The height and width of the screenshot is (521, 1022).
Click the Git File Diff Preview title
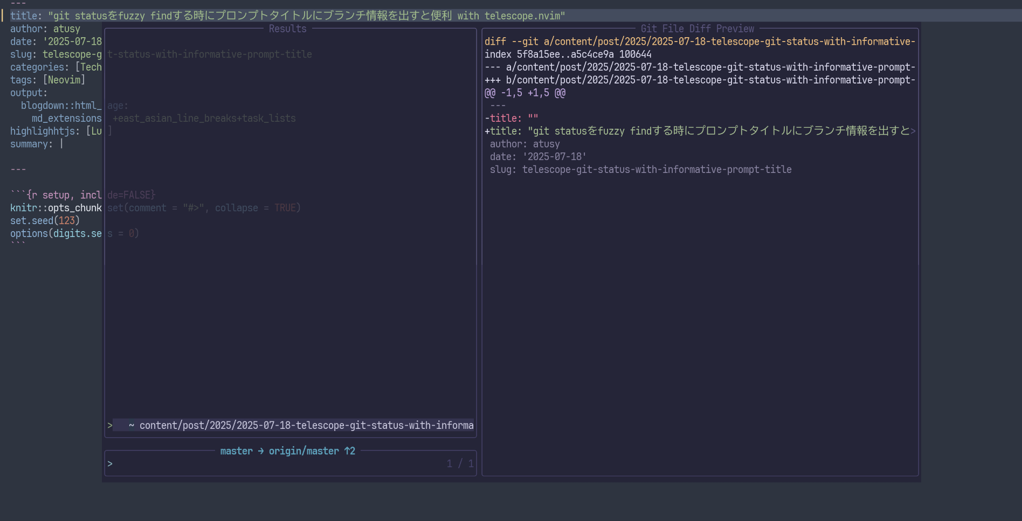[697, 29]
